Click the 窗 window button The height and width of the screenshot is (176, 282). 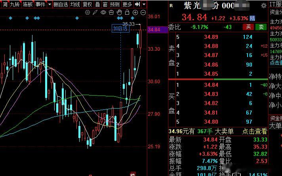point(105,4)
